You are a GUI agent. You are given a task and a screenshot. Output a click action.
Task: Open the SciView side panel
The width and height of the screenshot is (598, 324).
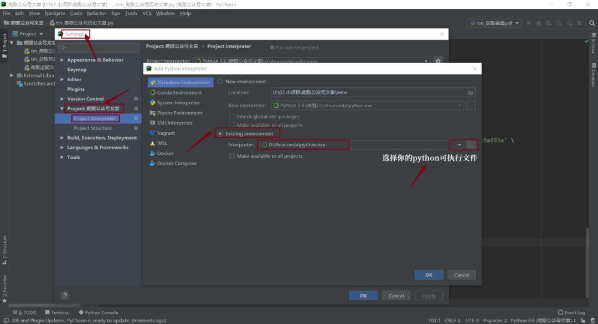coord(594,43)
